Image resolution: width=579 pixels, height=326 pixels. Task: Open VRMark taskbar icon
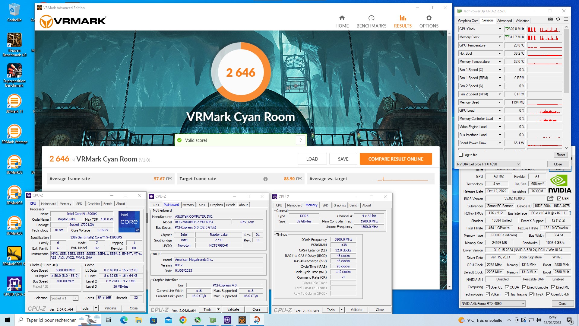click(x=242, y=320)
